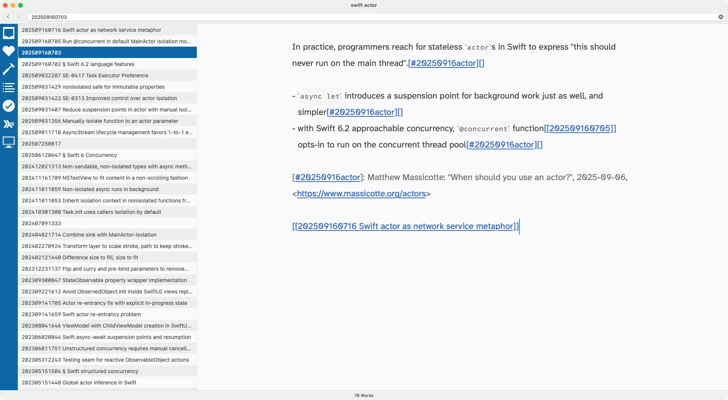Screen dimensions: 728x400
Task: Open note Reduce suspension points in actor
Action: 107,110
